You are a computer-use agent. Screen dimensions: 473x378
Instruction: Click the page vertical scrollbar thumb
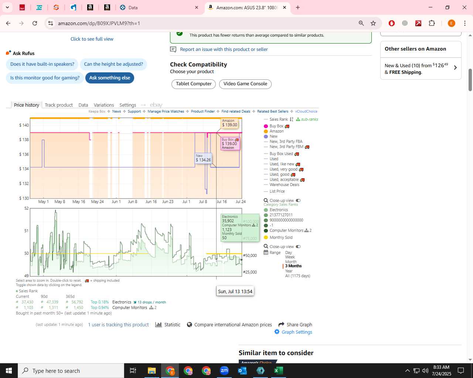[470, 80]
